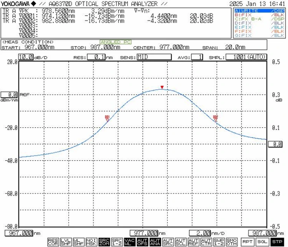Click the 977.000 nm center wavelength field
Image resolution: width=288 pixels, height=247 pixels.
tap(146, 233)
